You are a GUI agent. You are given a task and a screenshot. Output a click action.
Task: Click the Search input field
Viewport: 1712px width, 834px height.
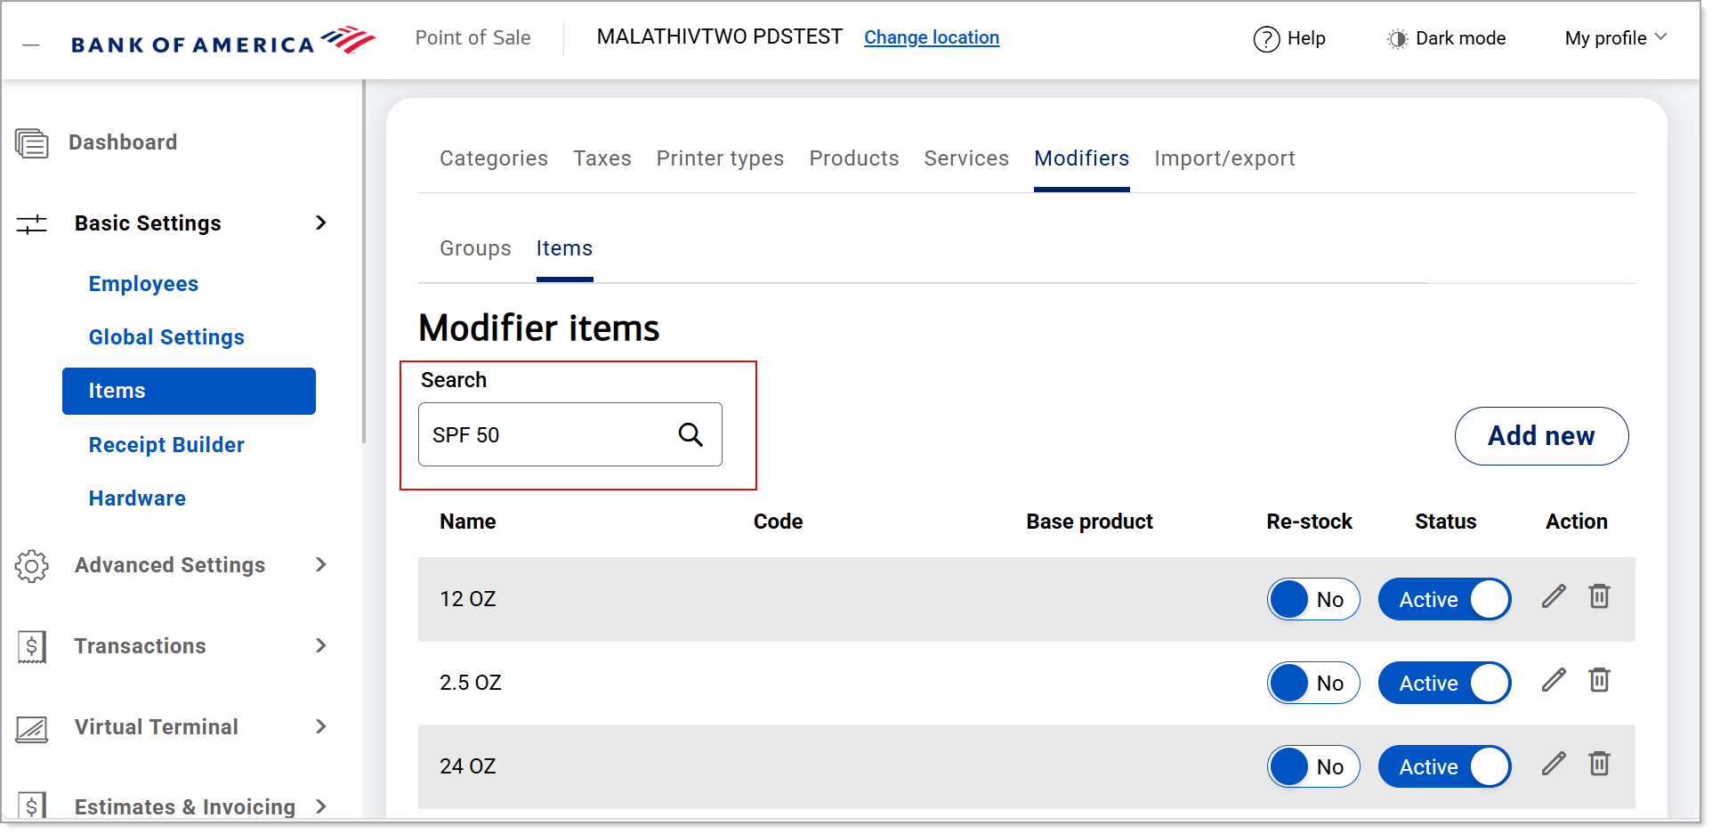pos(569,435)
